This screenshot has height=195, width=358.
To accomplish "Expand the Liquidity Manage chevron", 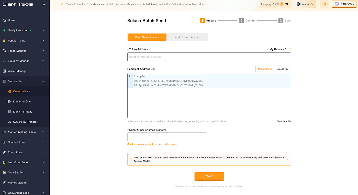I will 43,61.
